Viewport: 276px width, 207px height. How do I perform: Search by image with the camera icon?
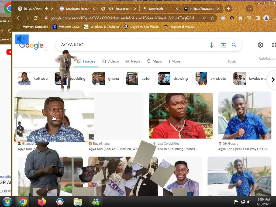pos(223,45)
